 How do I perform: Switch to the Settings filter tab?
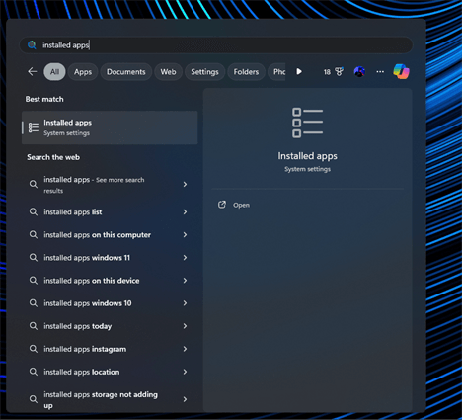tap(204, 72)
